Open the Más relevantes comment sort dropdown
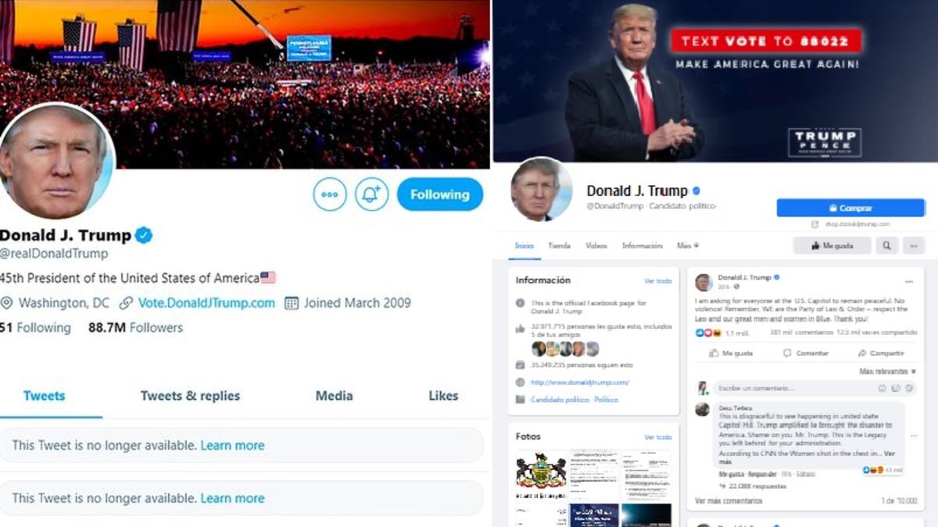Viewport: 938px width, 527px height. point(886,372)
